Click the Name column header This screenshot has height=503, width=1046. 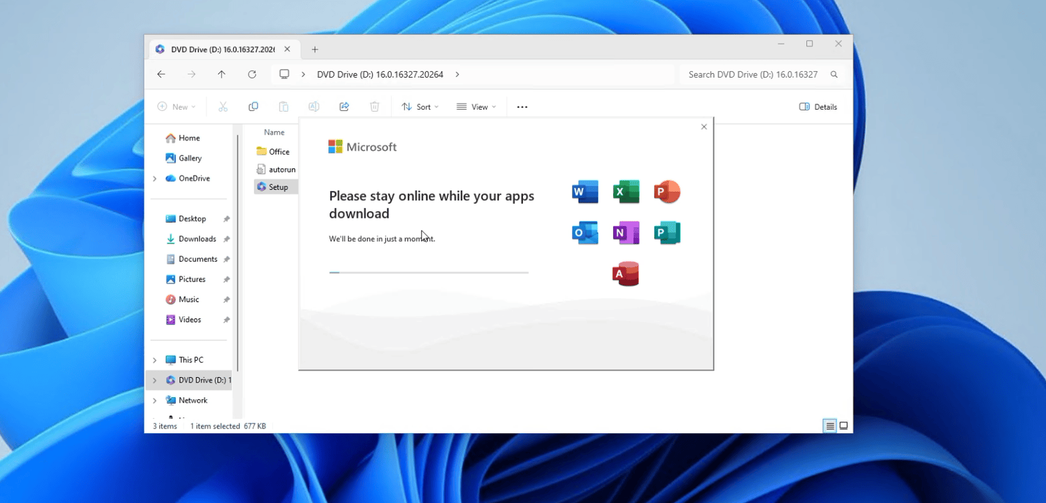pos(275,133)
